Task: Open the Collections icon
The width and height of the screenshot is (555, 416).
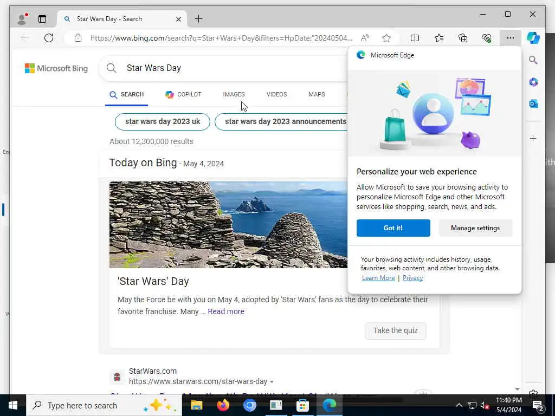Action: 463,38
